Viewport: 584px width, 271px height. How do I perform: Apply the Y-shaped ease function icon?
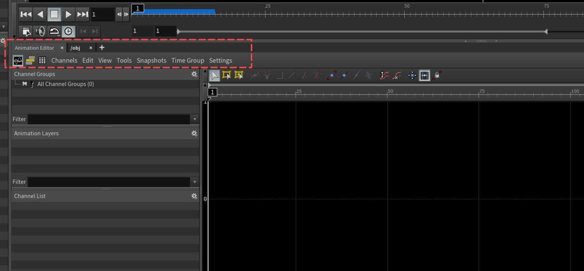[267, 76]
